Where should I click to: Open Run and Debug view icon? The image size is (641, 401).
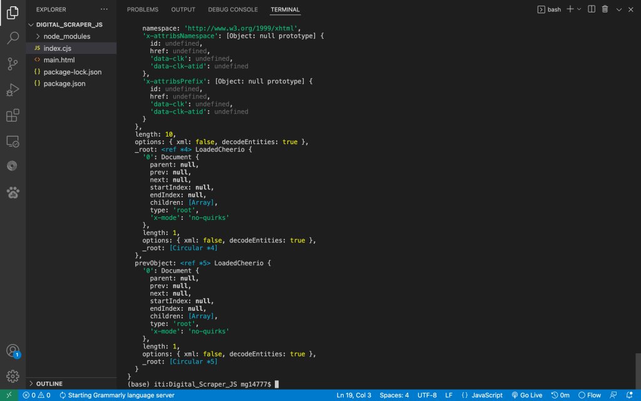(x=13, y=90)
